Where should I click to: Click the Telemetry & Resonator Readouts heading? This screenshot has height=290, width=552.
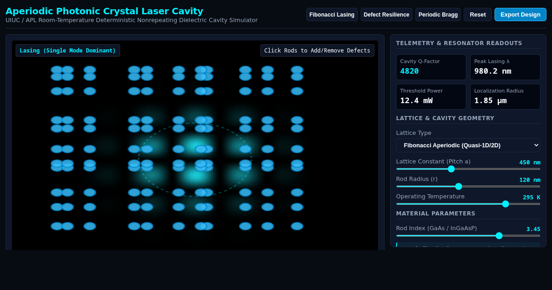(459, 43)
